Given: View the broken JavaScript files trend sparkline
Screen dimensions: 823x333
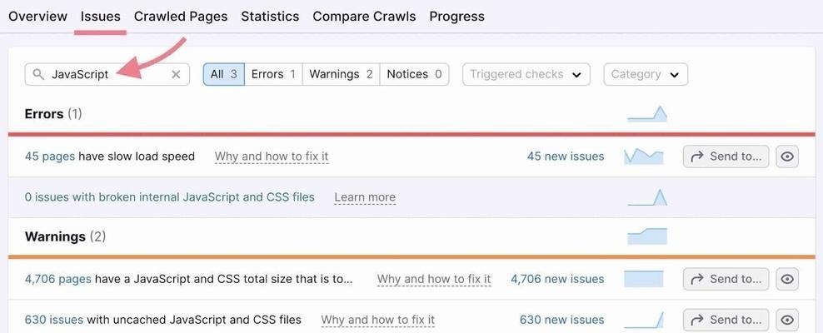Looking at the screenshot, I should click(647, 197).
